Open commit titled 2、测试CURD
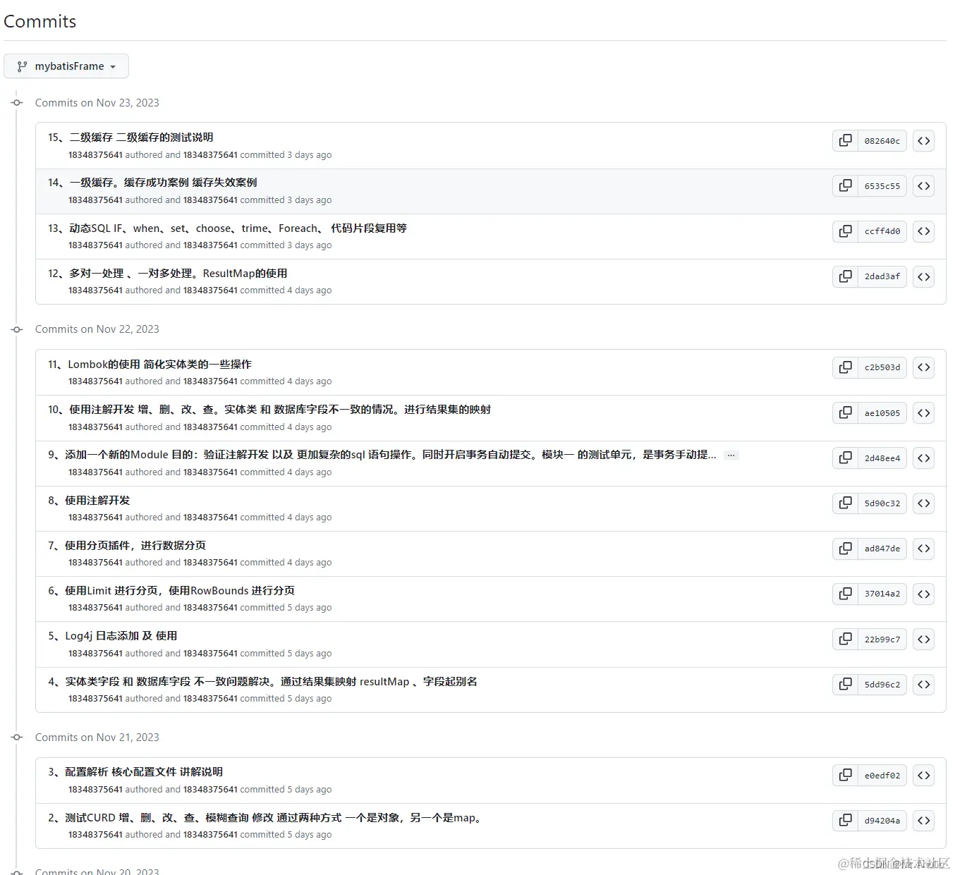Image resolution: width=955 pixels, height=875 pixels. (x=267, y=818)
